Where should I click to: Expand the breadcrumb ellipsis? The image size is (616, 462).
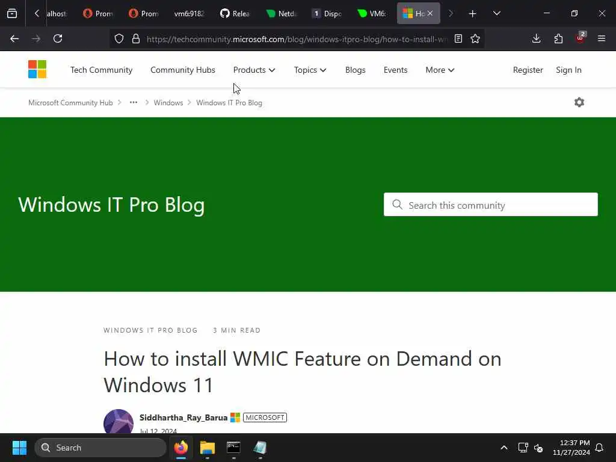pos(134,102)
